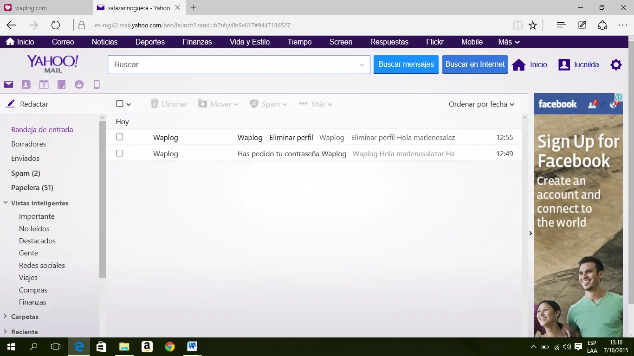This screenshot has width=634, height=356.
Task: Open Deportes in the Yahoo navigation bar
Action: [150, 42]
